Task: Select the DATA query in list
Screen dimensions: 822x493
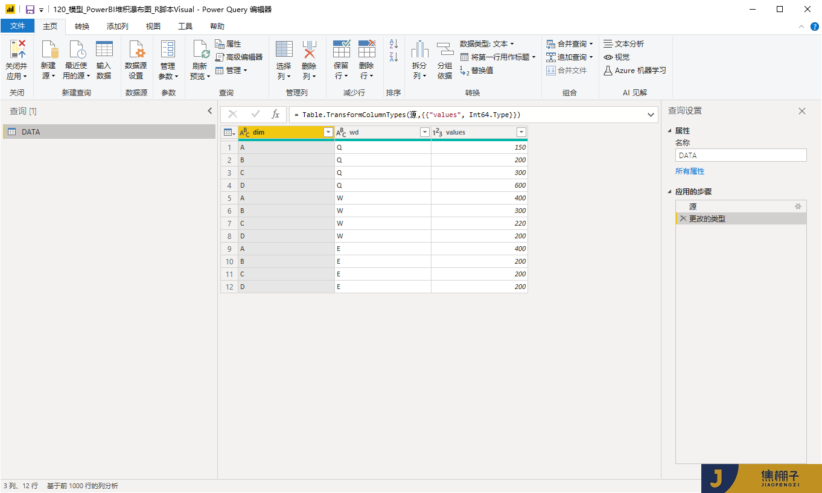Action: click(x=109, y=132)
